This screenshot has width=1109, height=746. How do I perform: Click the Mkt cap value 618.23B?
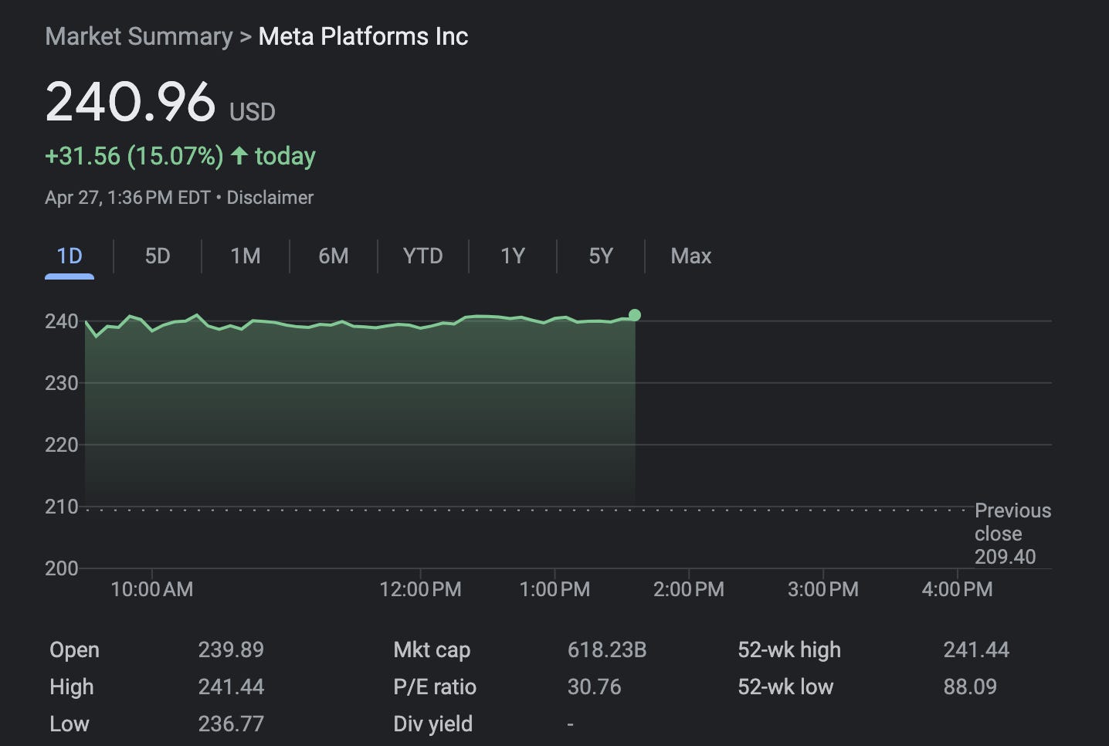tap(607, 649)
